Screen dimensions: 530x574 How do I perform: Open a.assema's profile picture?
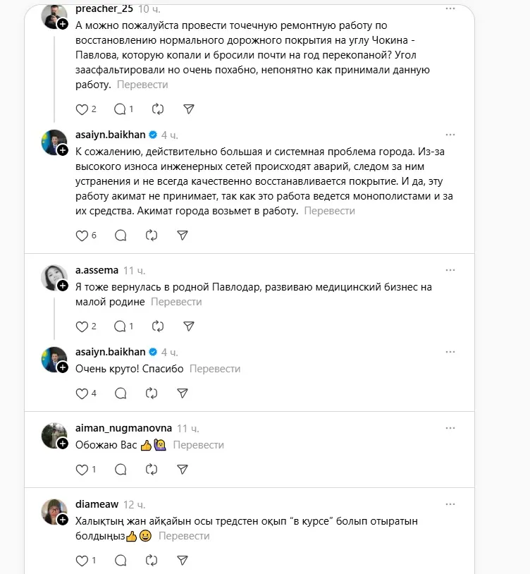tap(54, 276)
